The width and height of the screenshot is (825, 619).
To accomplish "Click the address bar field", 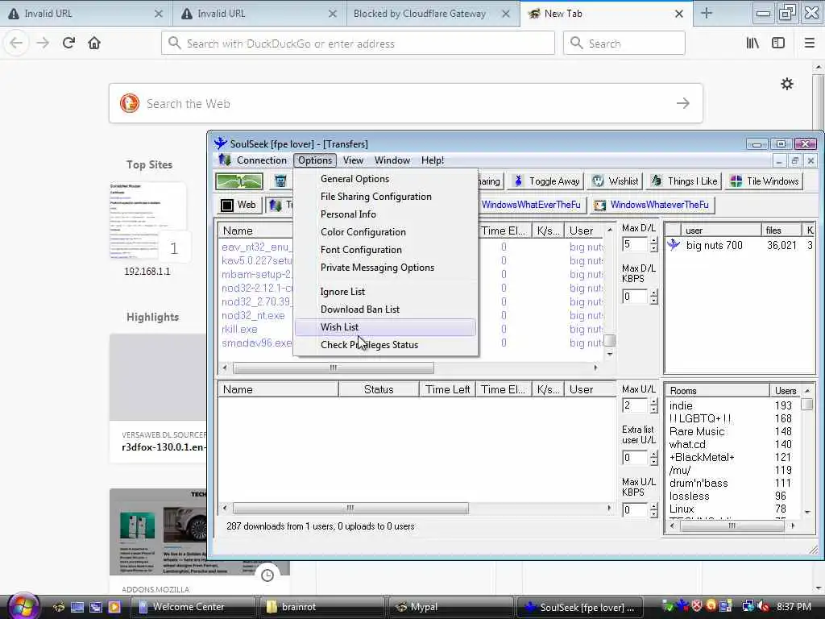I will tap(358, 44).
